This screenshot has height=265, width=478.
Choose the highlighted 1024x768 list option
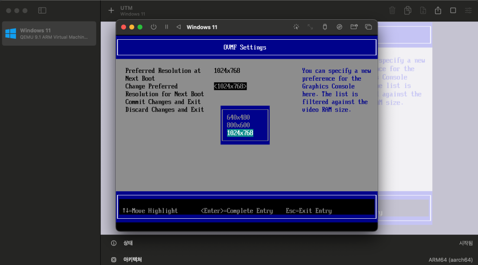(x=240, y=133)
